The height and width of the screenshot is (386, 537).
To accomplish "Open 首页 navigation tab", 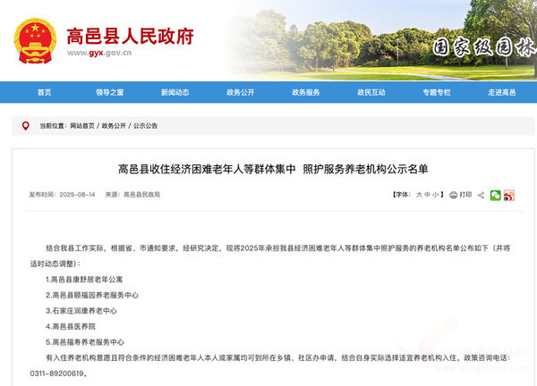I will coord(45,92).
